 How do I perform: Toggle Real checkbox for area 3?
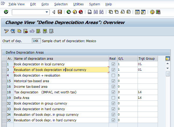click(114, 70)
